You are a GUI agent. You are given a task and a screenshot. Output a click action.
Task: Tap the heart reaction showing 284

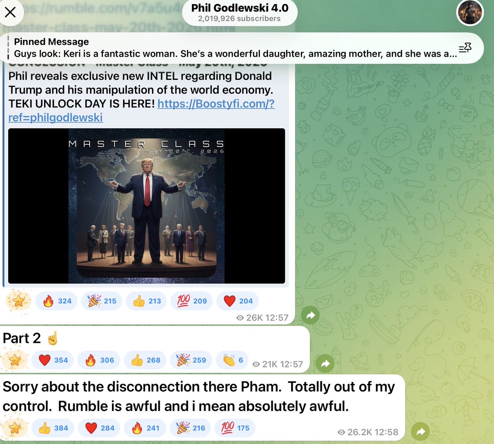99,428
